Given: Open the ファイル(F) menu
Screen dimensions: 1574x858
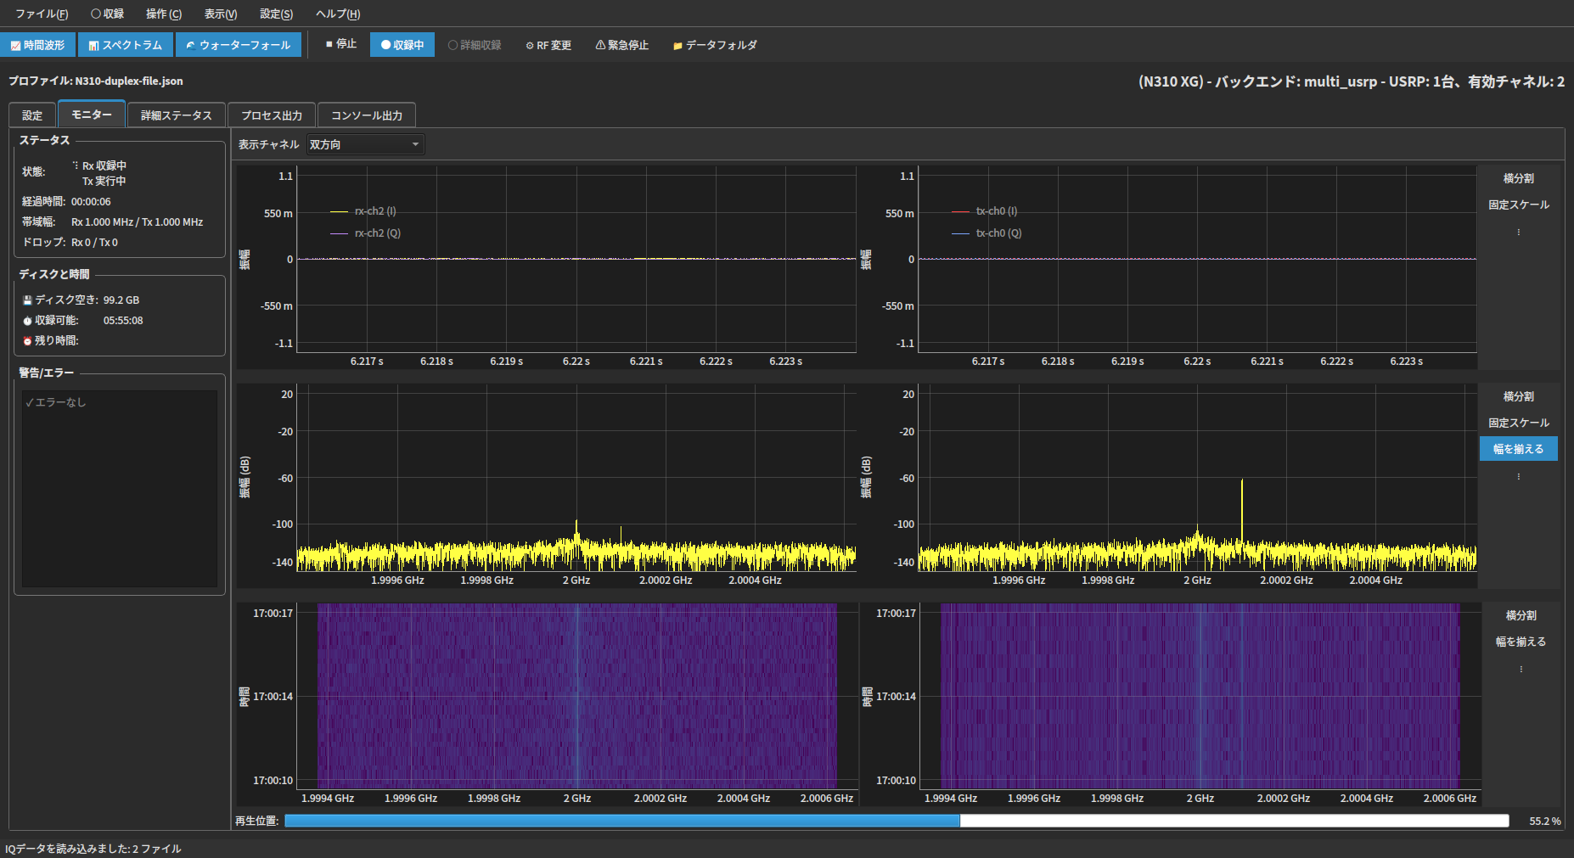Looking at the screenshot, I should tap(42, 14).
